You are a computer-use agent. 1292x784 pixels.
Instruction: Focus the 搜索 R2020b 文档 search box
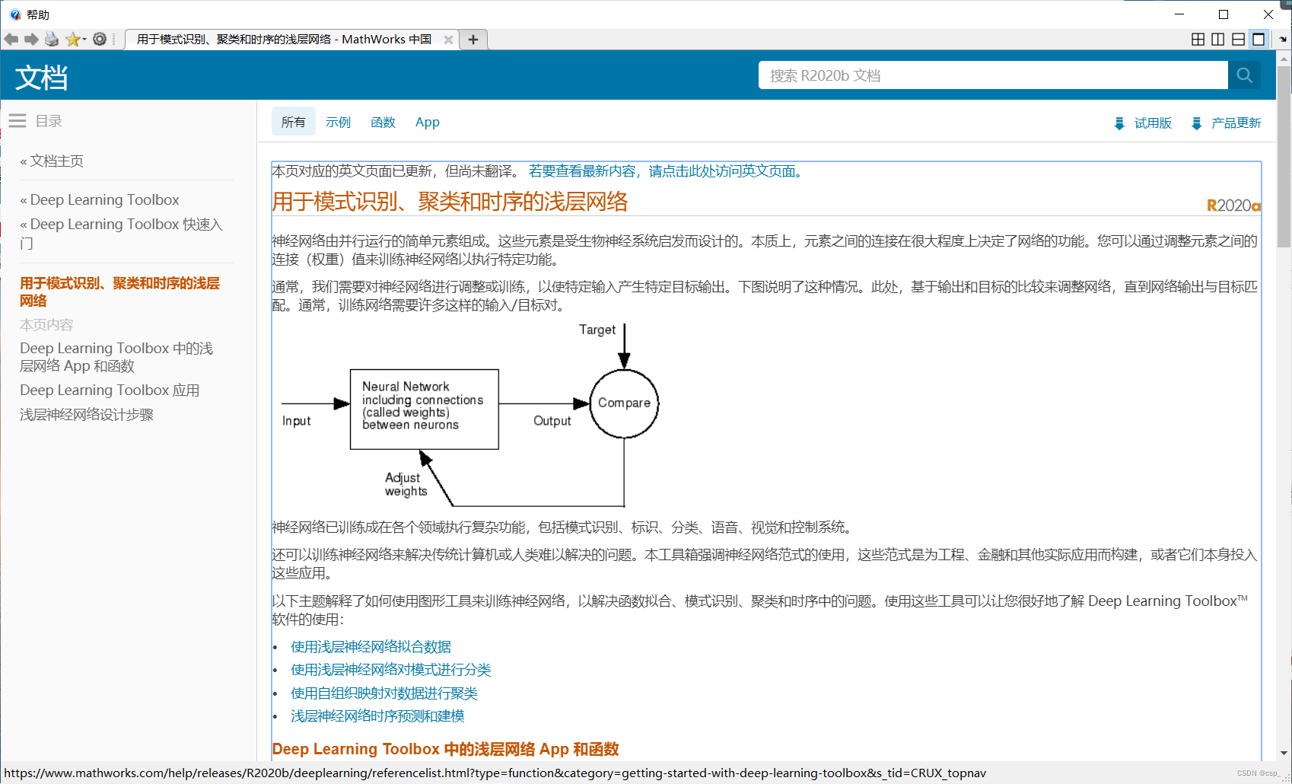click(993, 75)
